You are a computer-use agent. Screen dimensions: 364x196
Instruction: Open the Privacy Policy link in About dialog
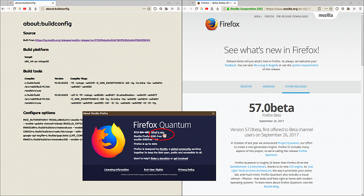point(186,169)
